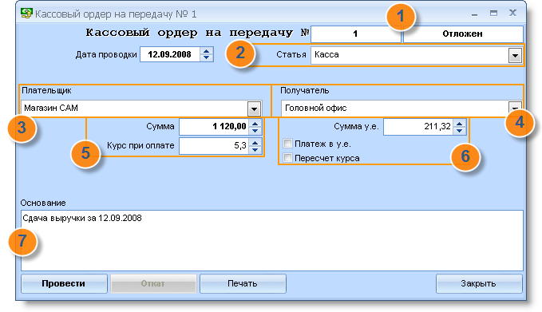
Task: Click the 'Сумма у.е.' field showing 211,32
Action: coord(418,126)
